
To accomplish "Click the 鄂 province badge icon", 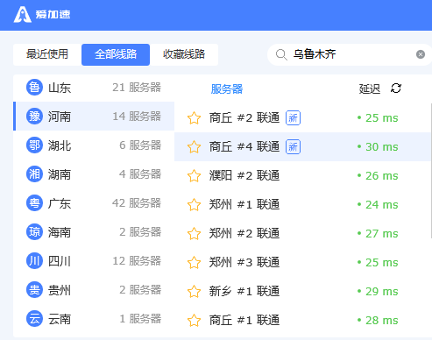I will [34, 145].
